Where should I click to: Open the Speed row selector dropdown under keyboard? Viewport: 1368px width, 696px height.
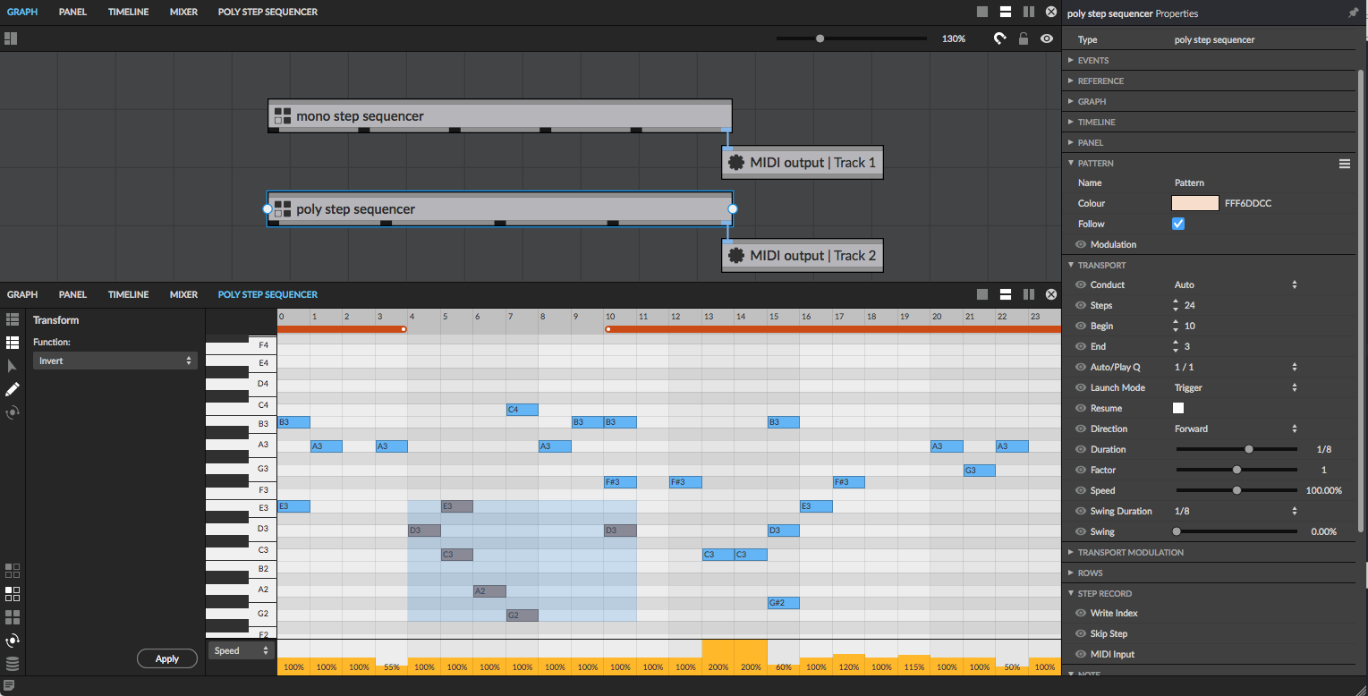click(x=242, y=650)
